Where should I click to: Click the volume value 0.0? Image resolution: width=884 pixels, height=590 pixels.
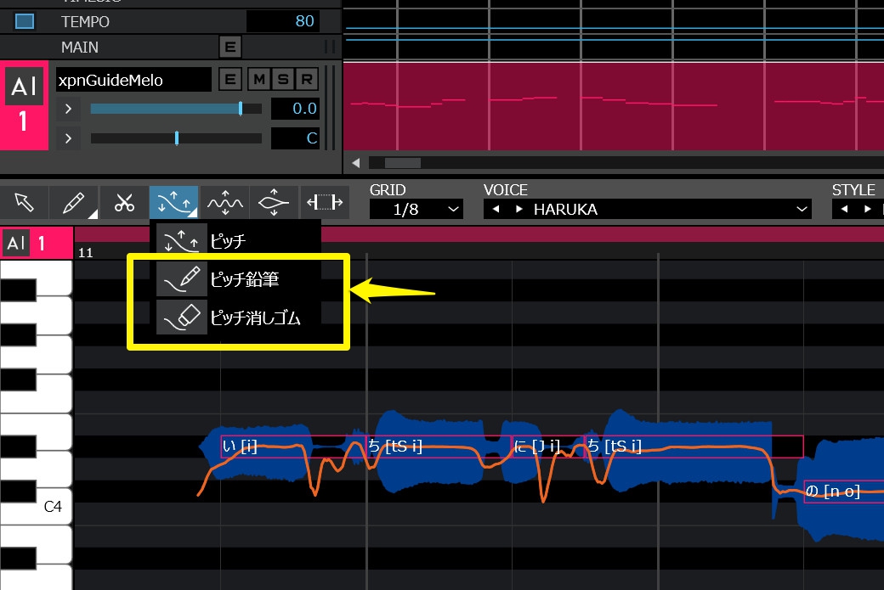[x=296, y=109]
